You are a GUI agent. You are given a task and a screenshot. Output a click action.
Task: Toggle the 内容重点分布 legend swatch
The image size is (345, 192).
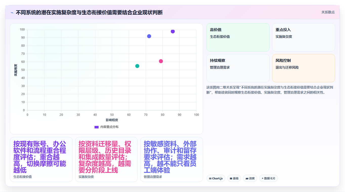pyautogui.click(x=96, y=127)
